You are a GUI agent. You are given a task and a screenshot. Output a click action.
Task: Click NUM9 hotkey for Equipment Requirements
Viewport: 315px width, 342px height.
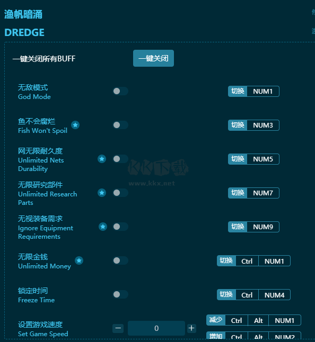(x=263, y=227)
